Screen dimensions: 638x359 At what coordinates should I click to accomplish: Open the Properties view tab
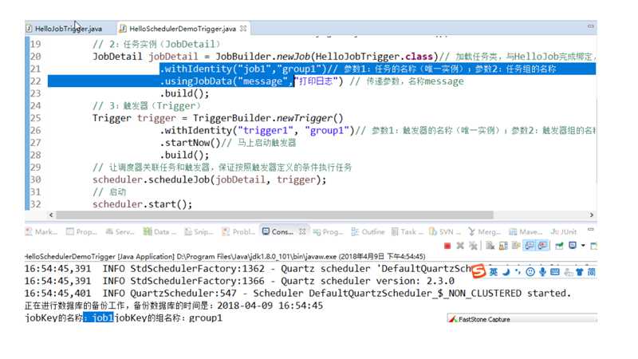click(82, 231)
